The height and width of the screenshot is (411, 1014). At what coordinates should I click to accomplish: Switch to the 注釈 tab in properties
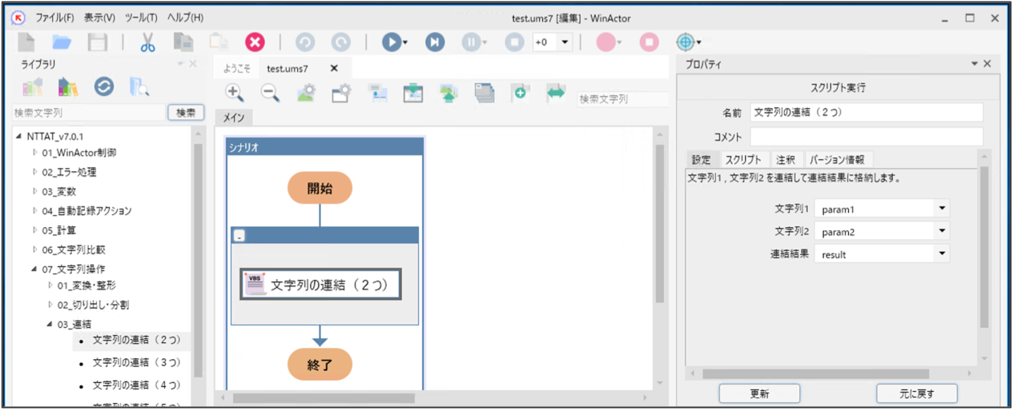[x=786, y=159]
